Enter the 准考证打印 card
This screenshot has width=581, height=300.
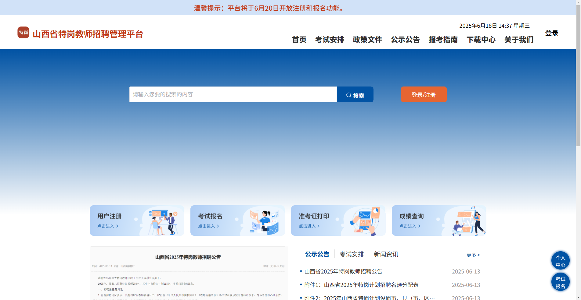click(x=338, y=220)
